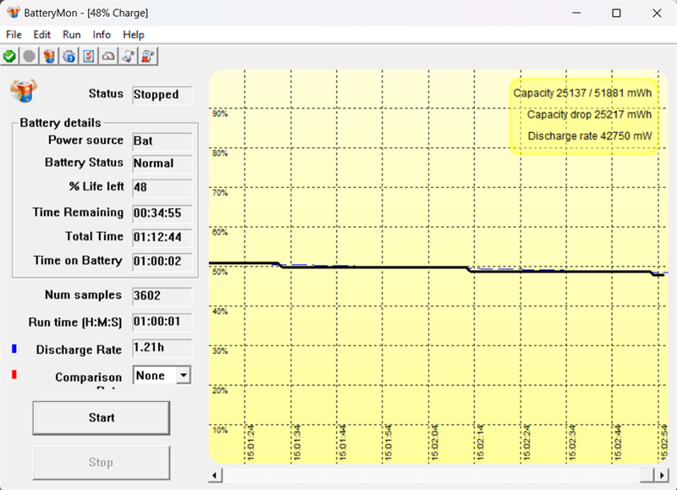Click the checklist configuration toolbar icon
This screenshot has height=490, width=677.
point(89,56)
